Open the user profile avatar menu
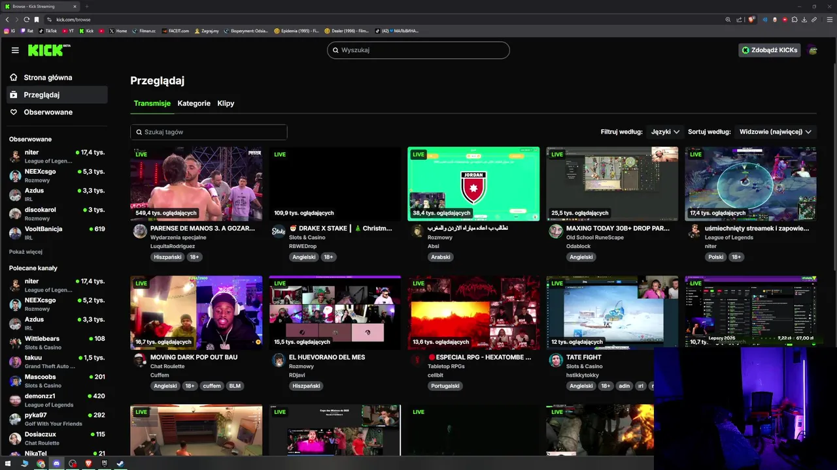 pyautogui.click(x=813, y=50)
